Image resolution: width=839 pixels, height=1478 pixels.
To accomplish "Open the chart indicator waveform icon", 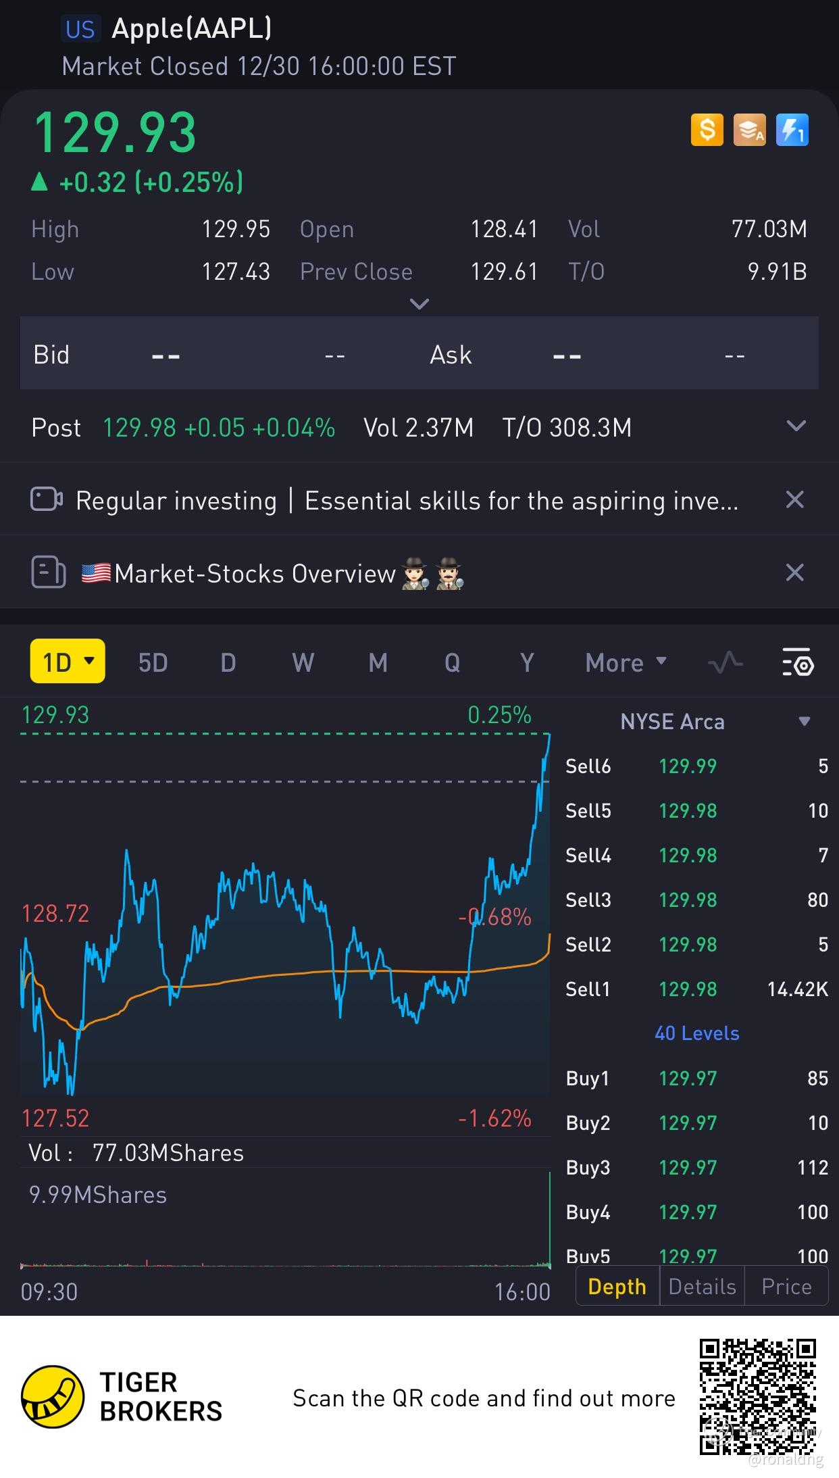I will 725,663.
